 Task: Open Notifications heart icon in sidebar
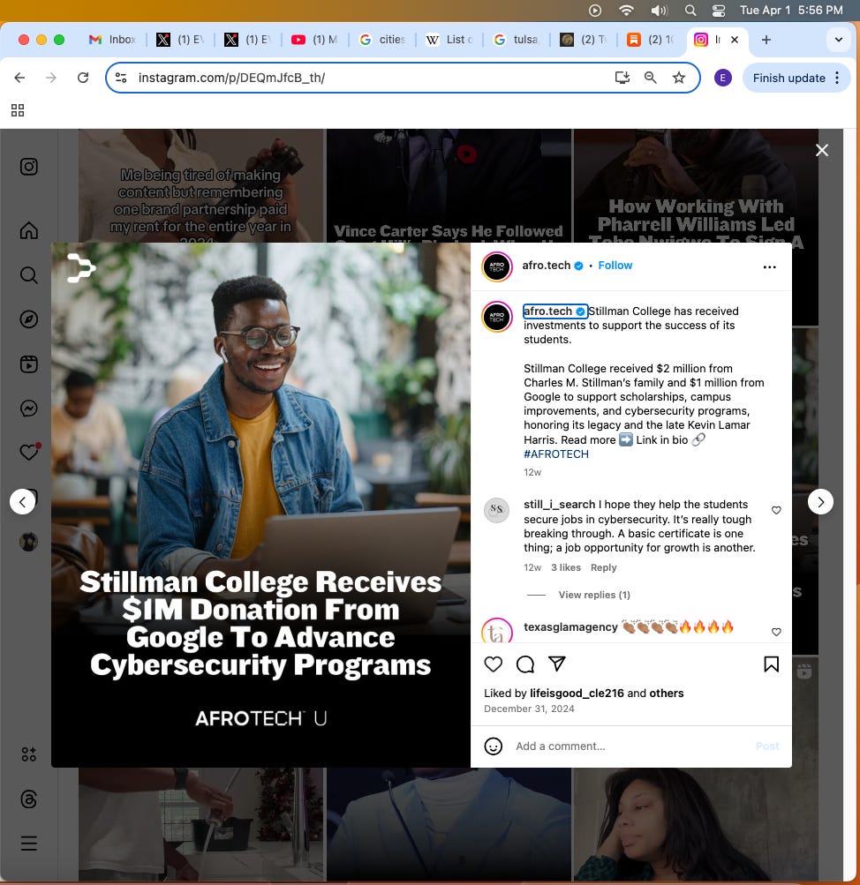click(x=29, y=452)
